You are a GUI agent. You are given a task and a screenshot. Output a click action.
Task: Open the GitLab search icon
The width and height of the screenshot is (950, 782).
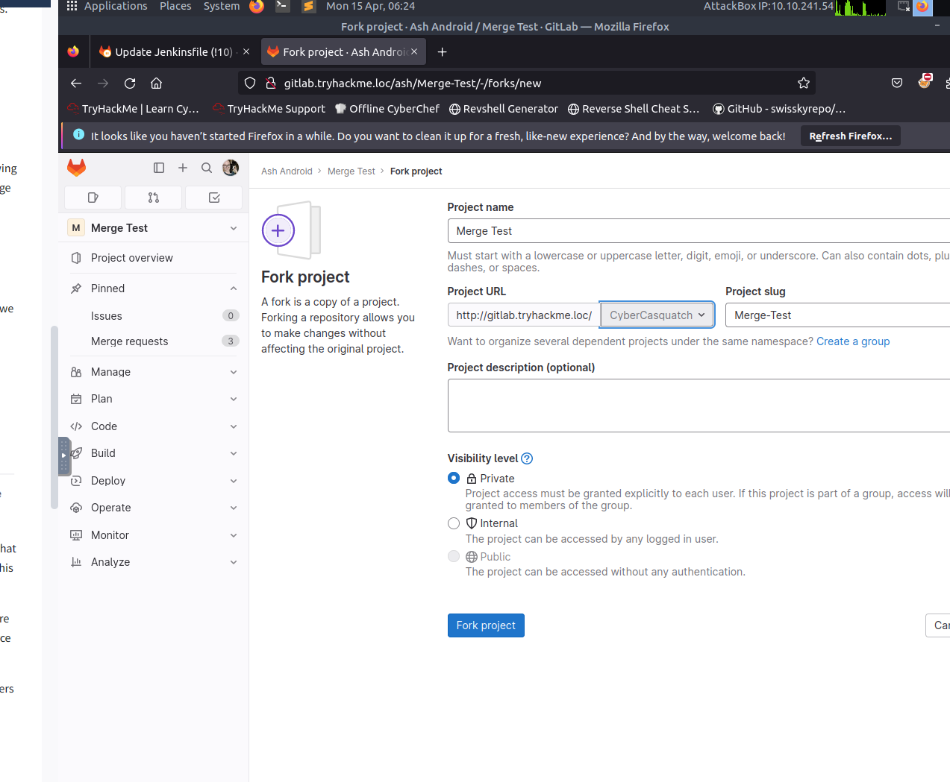[207, 168]
